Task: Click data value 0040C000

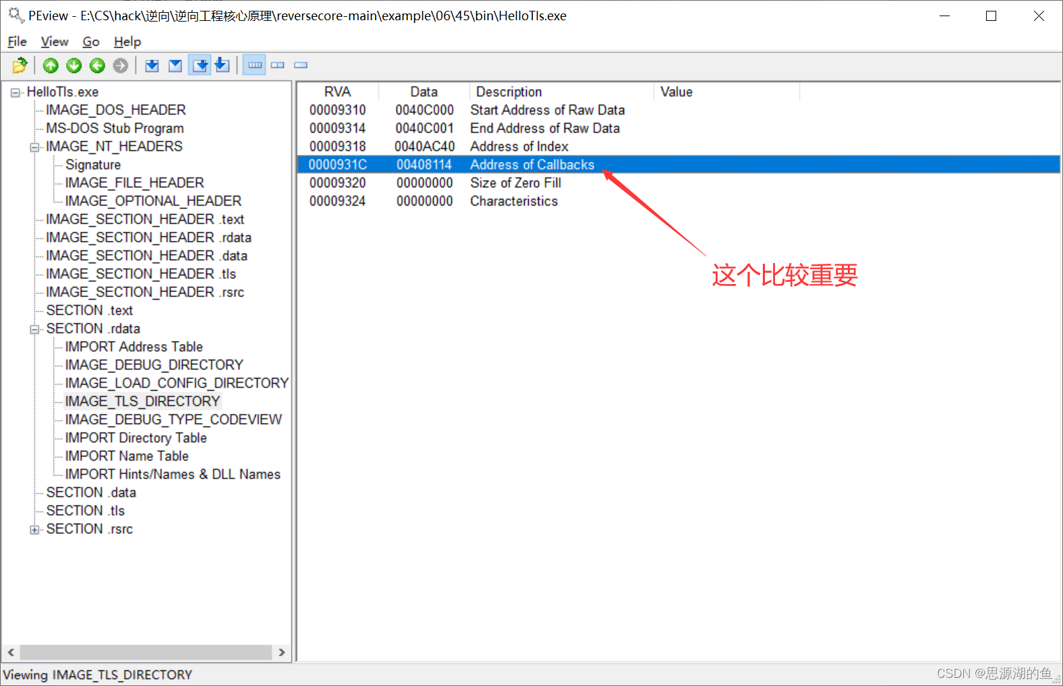Action: point(425,110)
